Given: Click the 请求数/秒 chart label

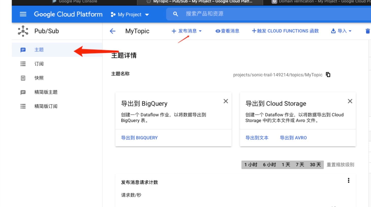Looking at the screenshot, I should click(131, 195).
